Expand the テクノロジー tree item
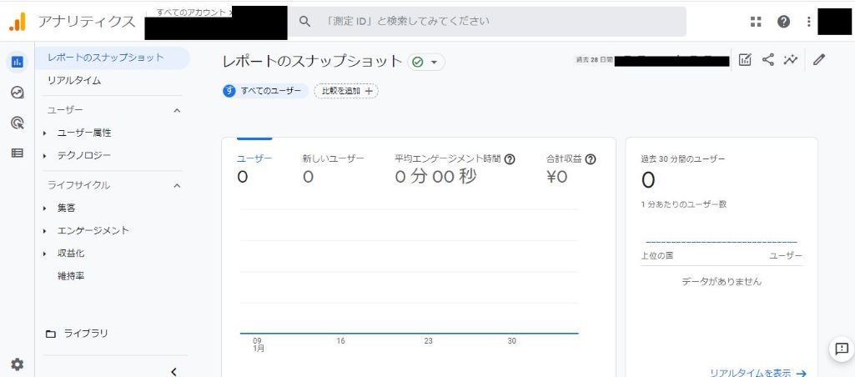The width and height of the screenshot is (855, 377). click(x=45, y=156)
